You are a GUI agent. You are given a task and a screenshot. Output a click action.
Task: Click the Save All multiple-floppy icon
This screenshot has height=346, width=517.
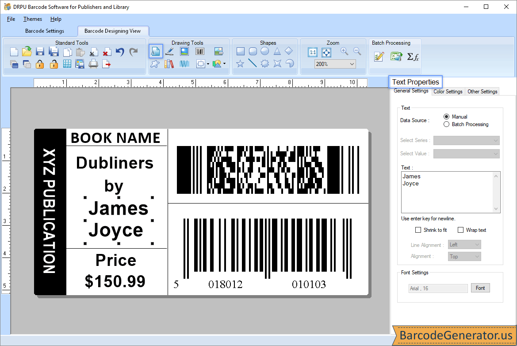[54, 52]
